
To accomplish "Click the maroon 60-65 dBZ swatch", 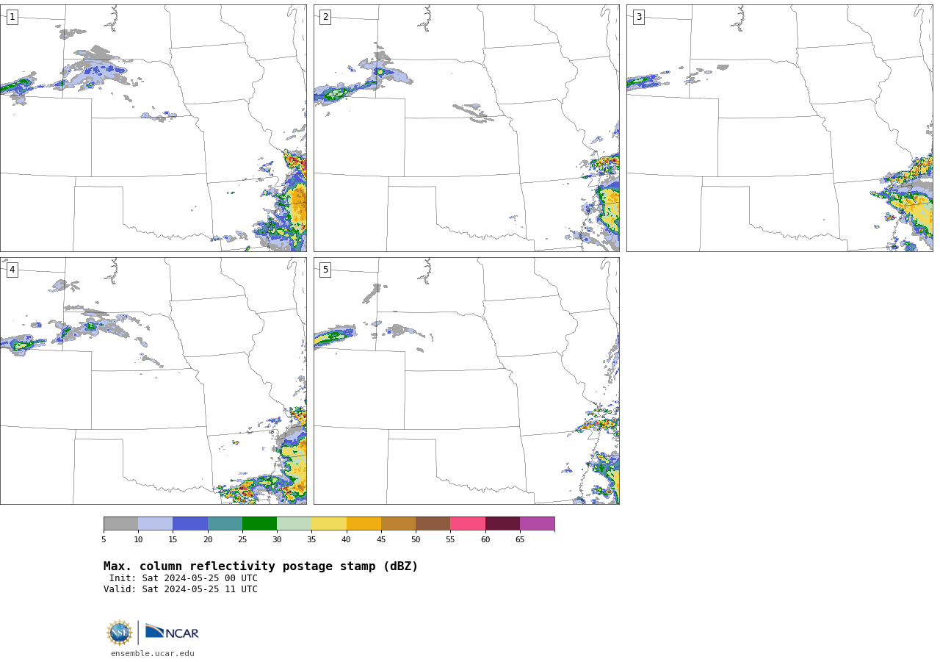I will [502, 523].
